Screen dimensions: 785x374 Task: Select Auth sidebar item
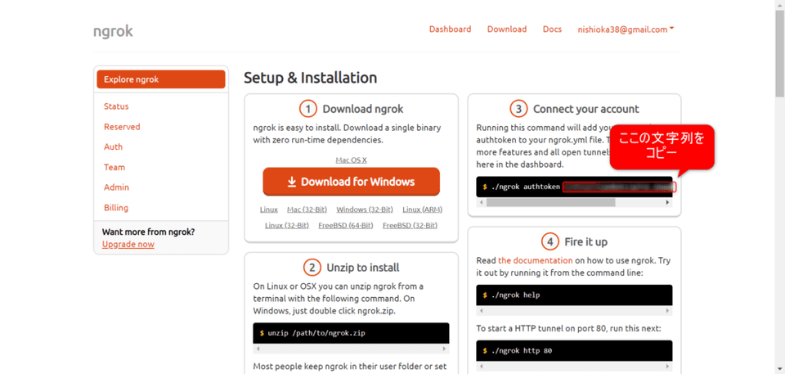(113, 147)
